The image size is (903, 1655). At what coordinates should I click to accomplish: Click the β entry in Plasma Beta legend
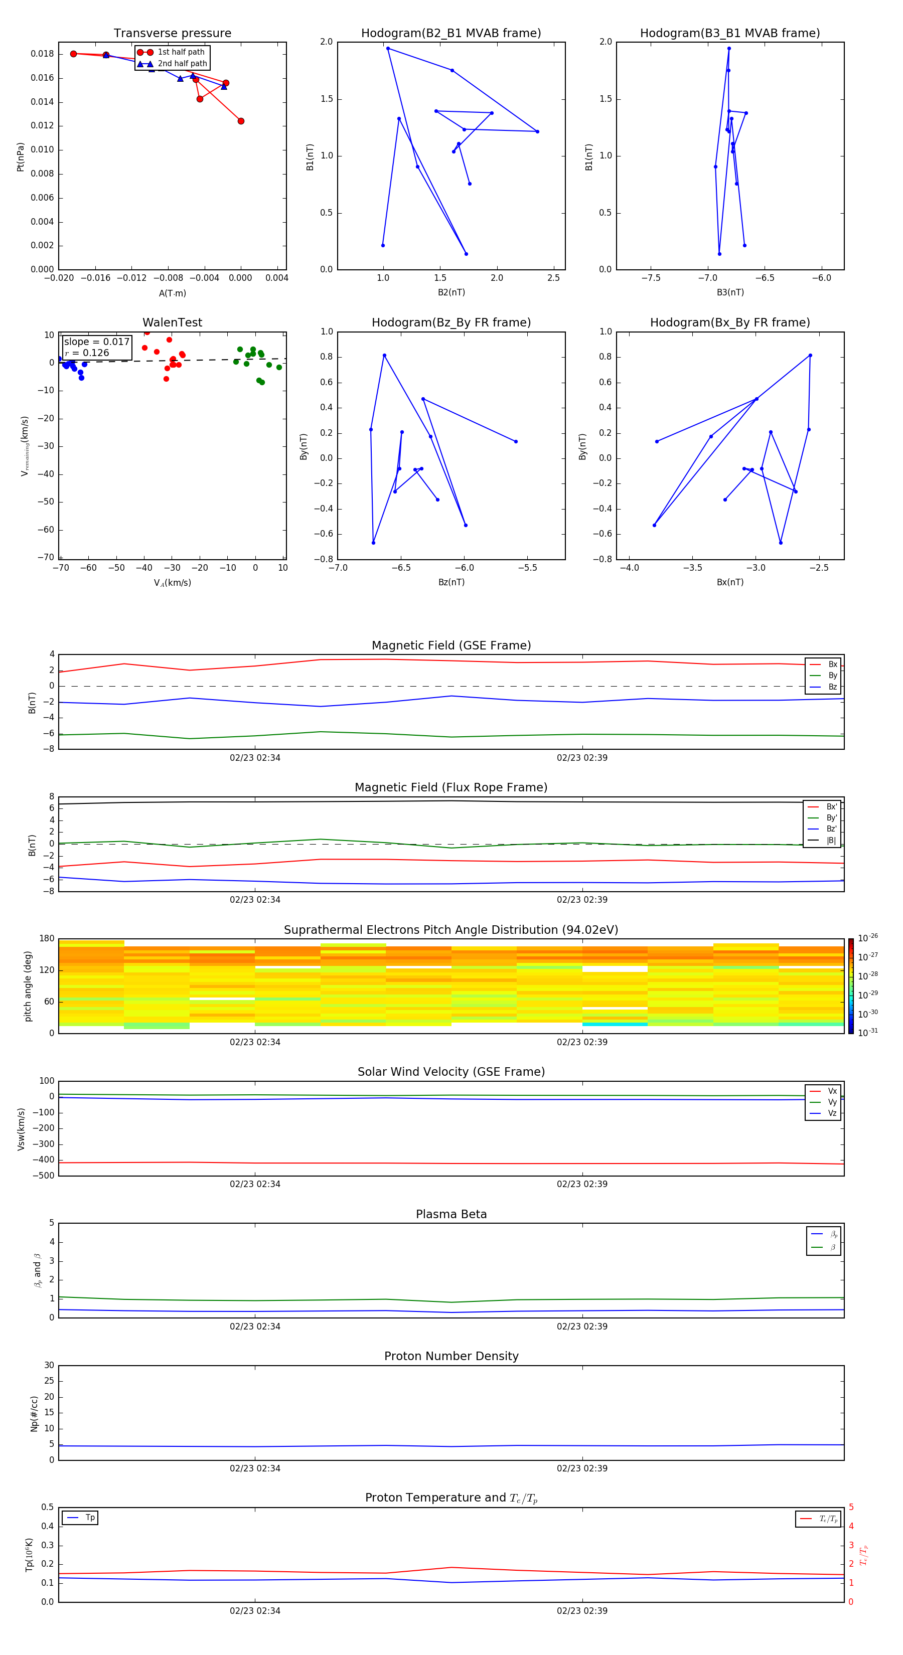[824, 1247]
